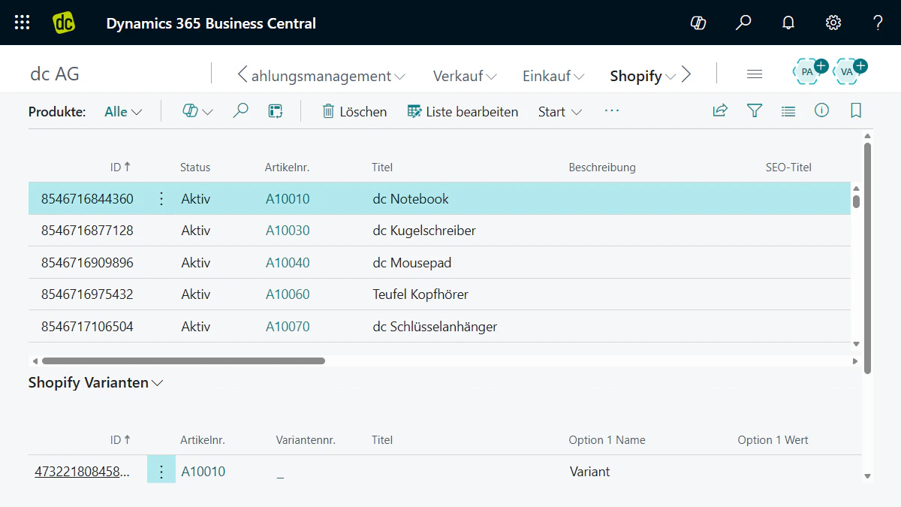901x507 pixels.
Task: Show more toolbar actions with the ellipsis
Action: coord(612,111)
